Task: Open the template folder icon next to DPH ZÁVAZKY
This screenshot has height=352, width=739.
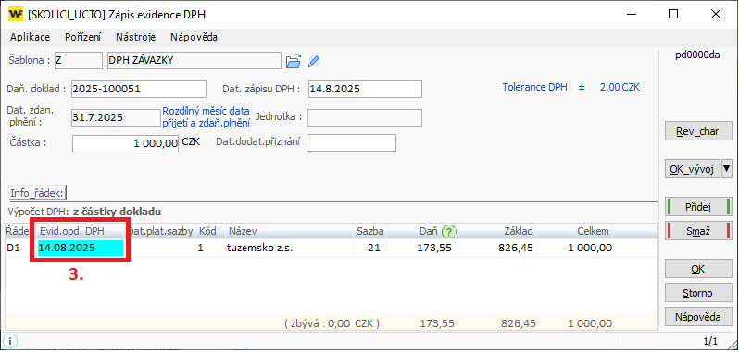Action: 294,61
